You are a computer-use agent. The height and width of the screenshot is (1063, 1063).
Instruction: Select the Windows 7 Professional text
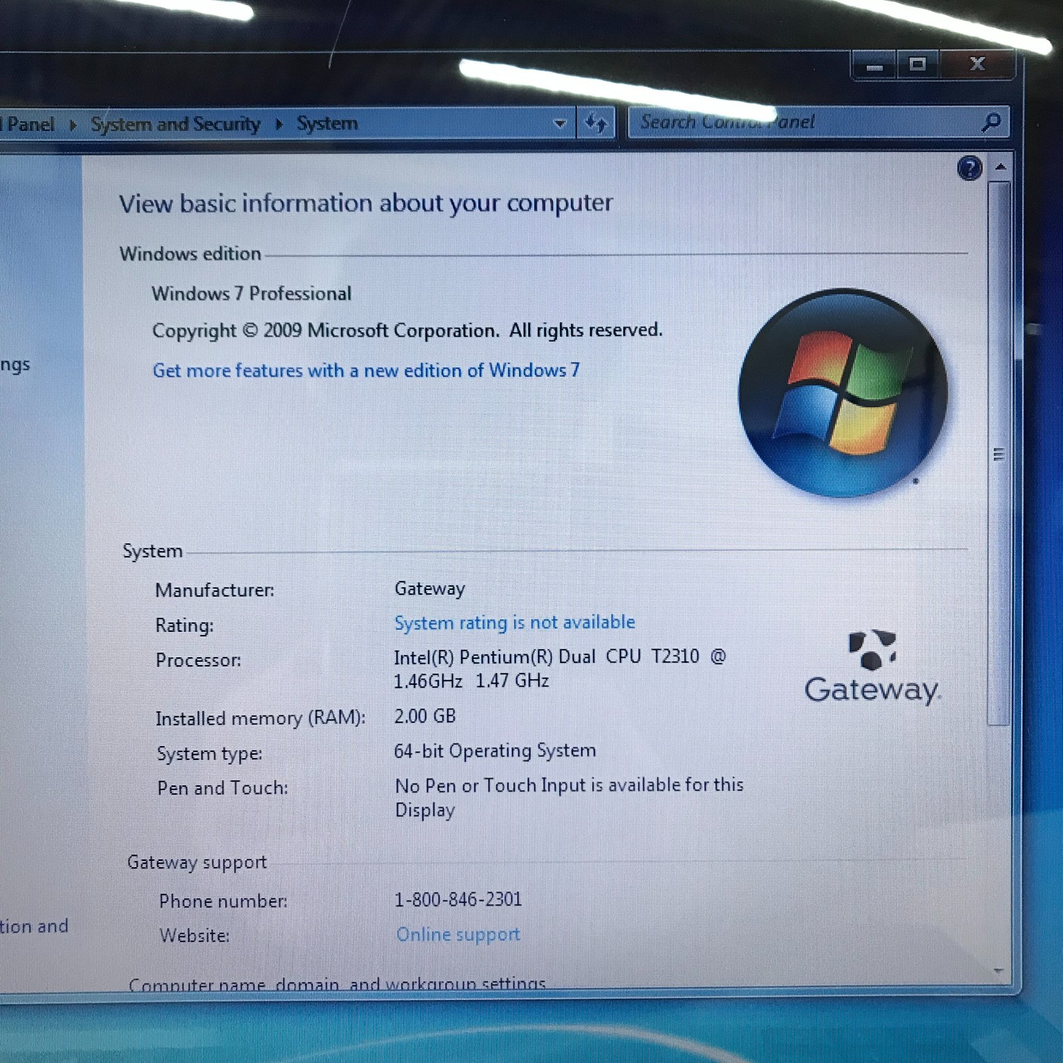[x=252, y=294]
